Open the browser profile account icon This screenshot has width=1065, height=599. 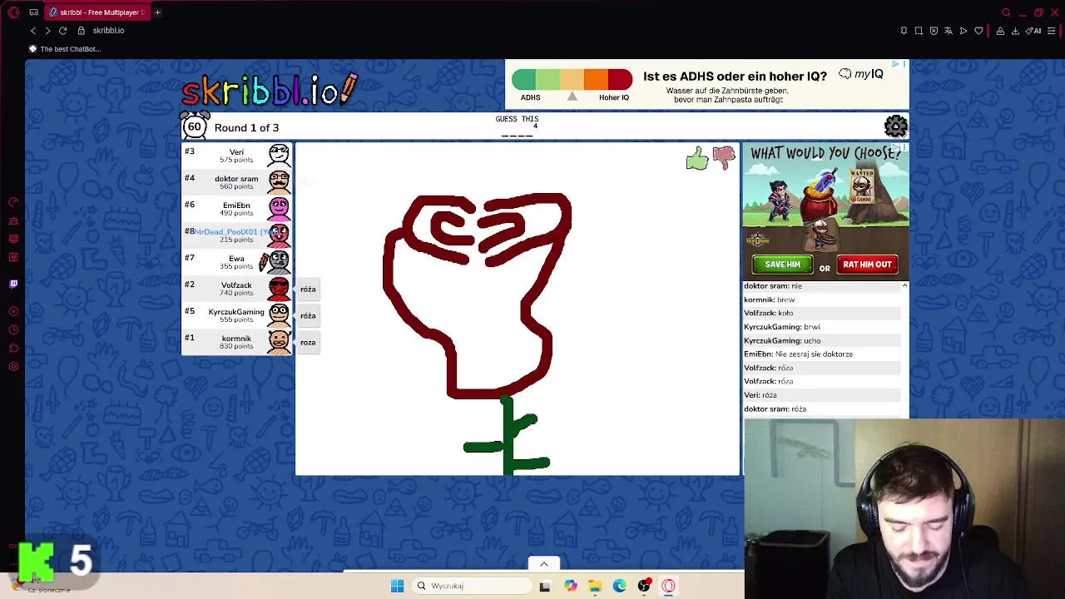(1000, 31)
